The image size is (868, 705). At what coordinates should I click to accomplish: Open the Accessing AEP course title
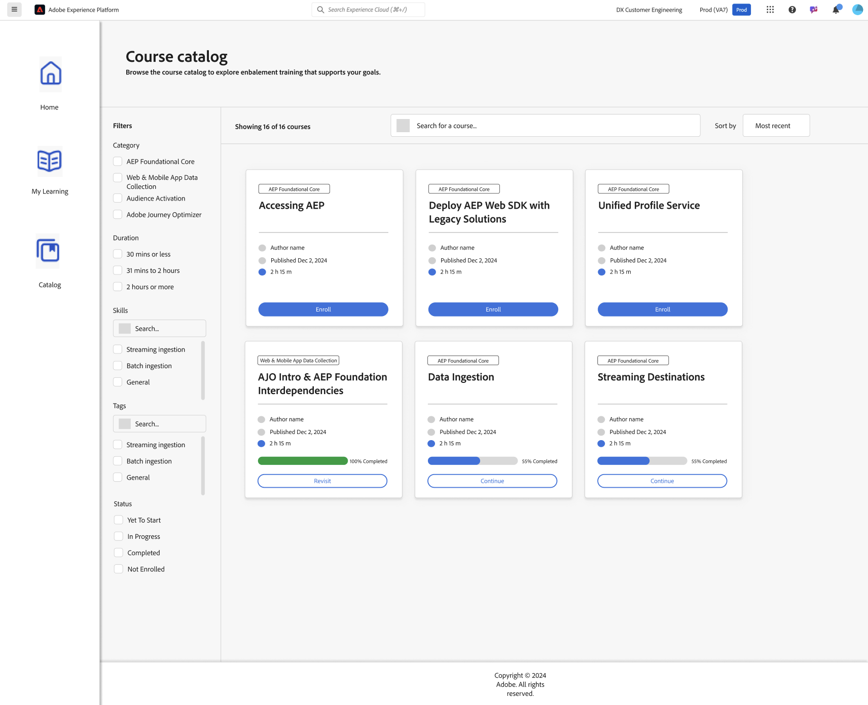tap(292, 206)
